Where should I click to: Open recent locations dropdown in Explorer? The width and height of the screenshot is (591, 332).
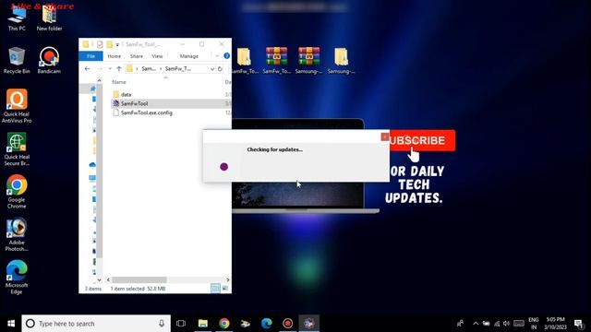[x=110, y=69]
